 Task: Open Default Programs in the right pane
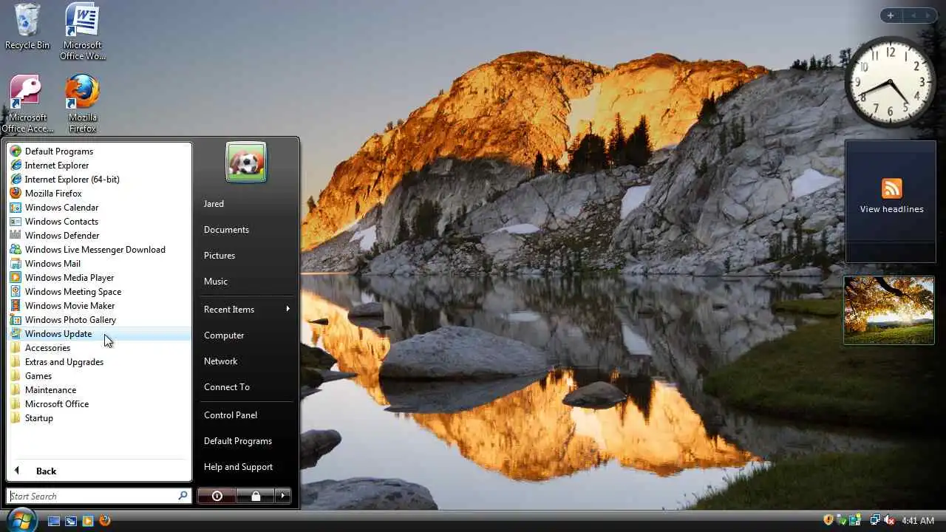click(x=246, y=441)
